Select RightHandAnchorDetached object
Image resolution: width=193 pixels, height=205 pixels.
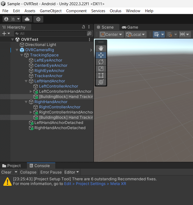[60, 128]
